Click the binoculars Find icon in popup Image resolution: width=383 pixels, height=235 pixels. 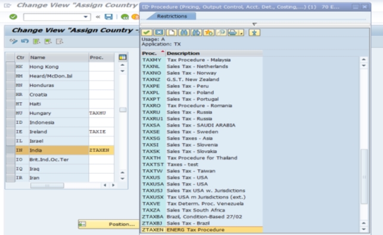pyautogui.click(x=184, y=33)
